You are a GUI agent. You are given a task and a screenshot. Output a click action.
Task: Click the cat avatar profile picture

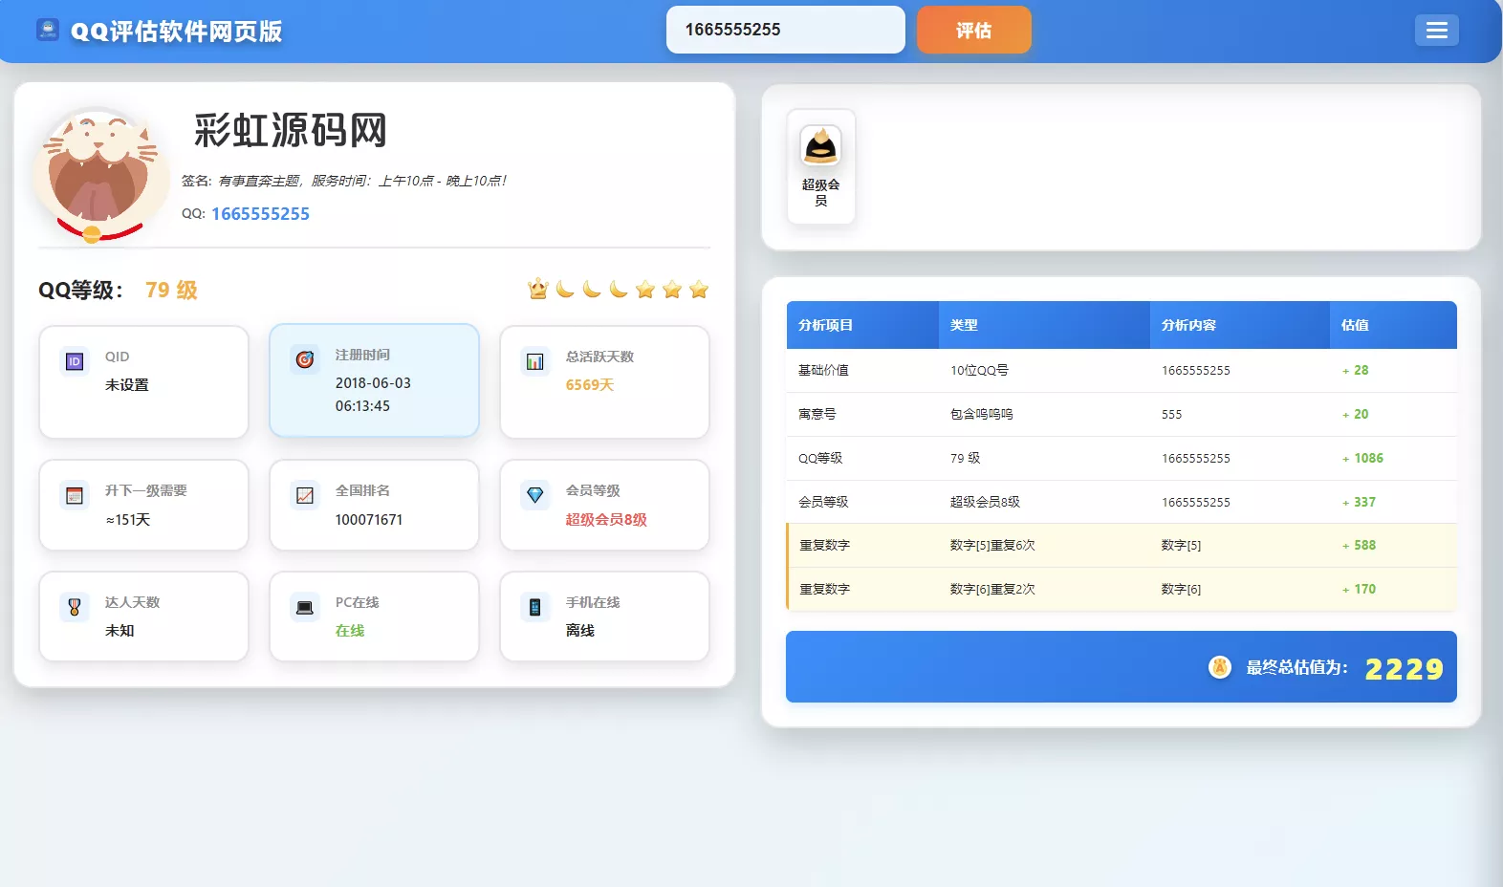95,174
